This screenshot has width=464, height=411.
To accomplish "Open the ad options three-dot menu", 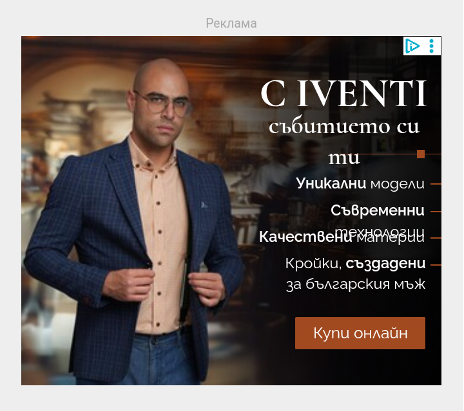I will 431,46.
